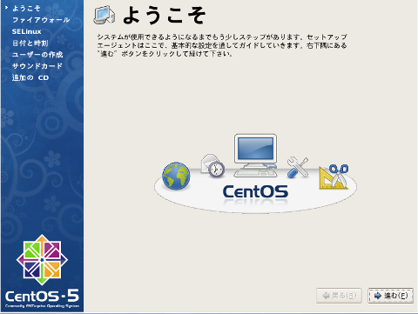Click the computer monitor illustration

255,155
